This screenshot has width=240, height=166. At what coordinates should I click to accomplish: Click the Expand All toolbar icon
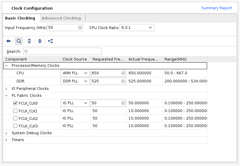(40, 41)
